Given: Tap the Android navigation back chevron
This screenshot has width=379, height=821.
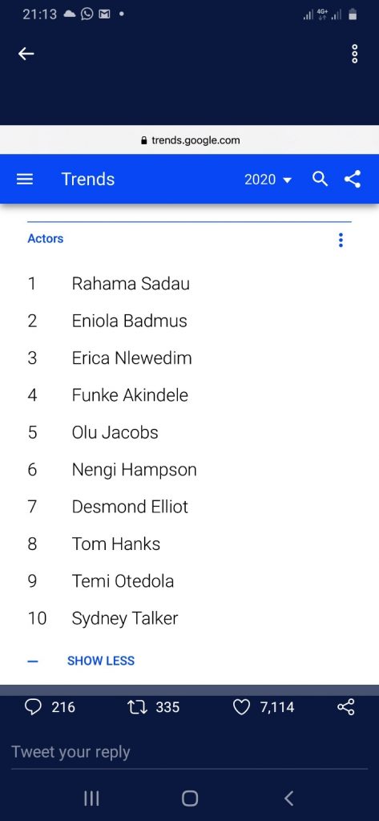Looking at the screenshot, I should point(288,799).
